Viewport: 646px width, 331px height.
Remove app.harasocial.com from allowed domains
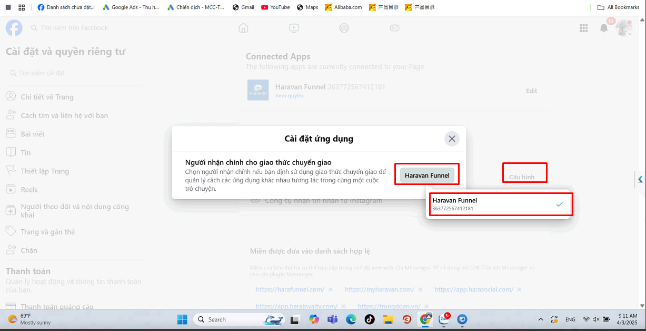pos(519,289)
